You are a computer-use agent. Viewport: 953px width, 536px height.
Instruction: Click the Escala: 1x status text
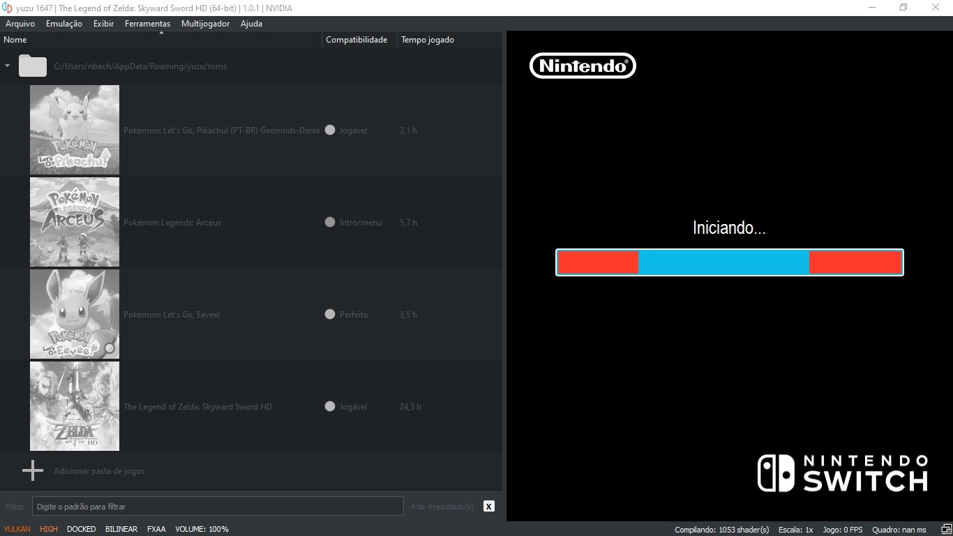[795, 530]
